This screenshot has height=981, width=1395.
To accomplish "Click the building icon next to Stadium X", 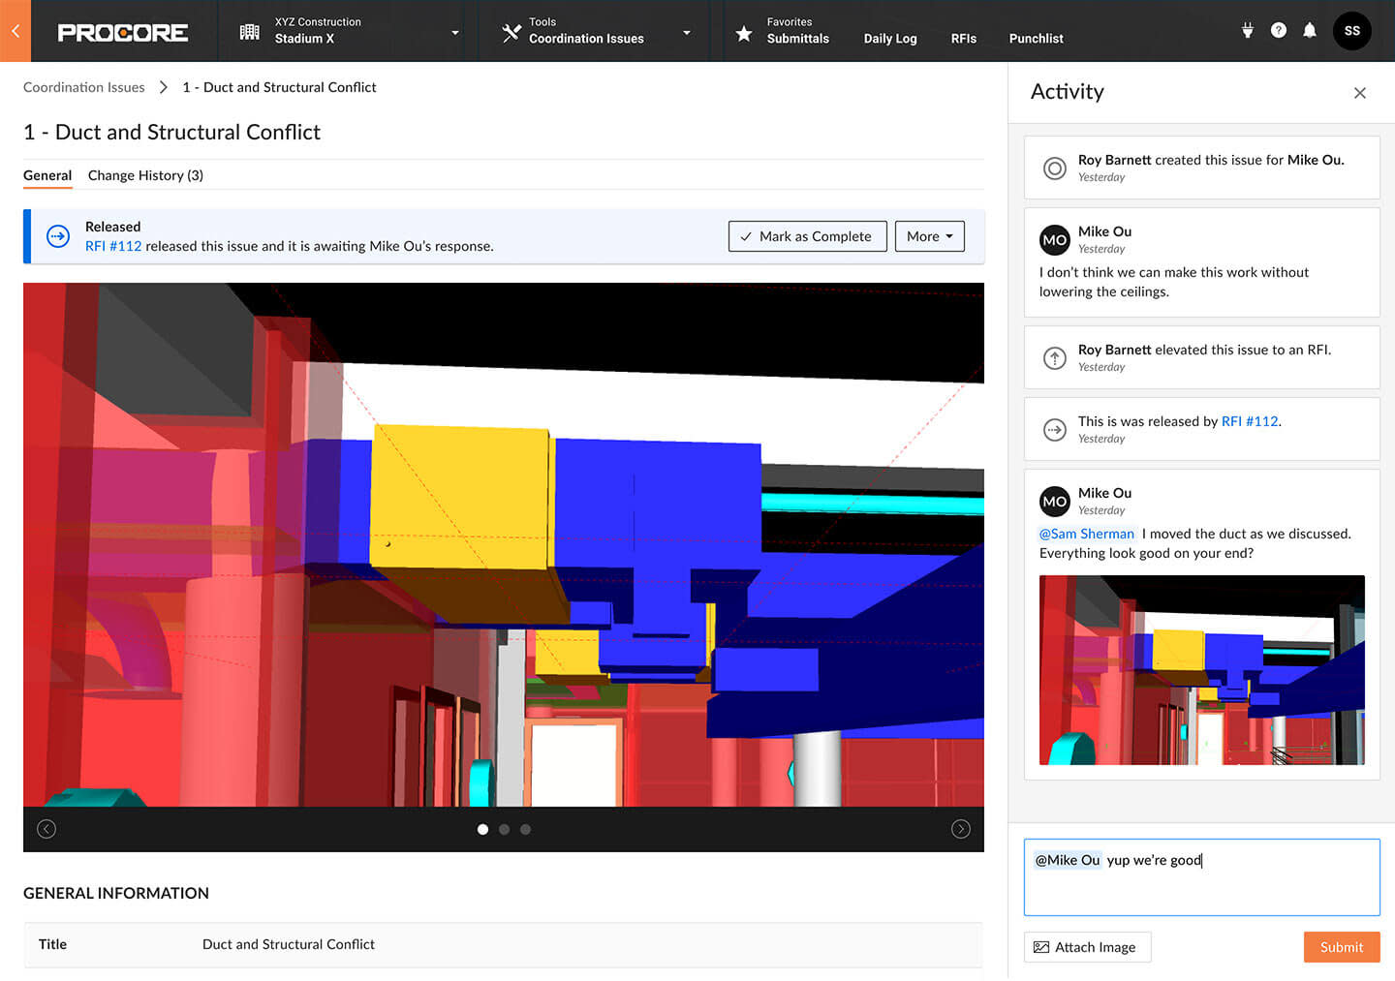I will [x=249, y=30].
